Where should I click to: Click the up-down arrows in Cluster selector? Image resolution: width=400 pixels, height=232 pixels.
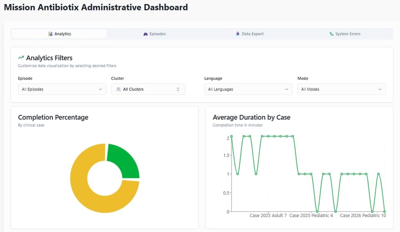tap(178, 89)
